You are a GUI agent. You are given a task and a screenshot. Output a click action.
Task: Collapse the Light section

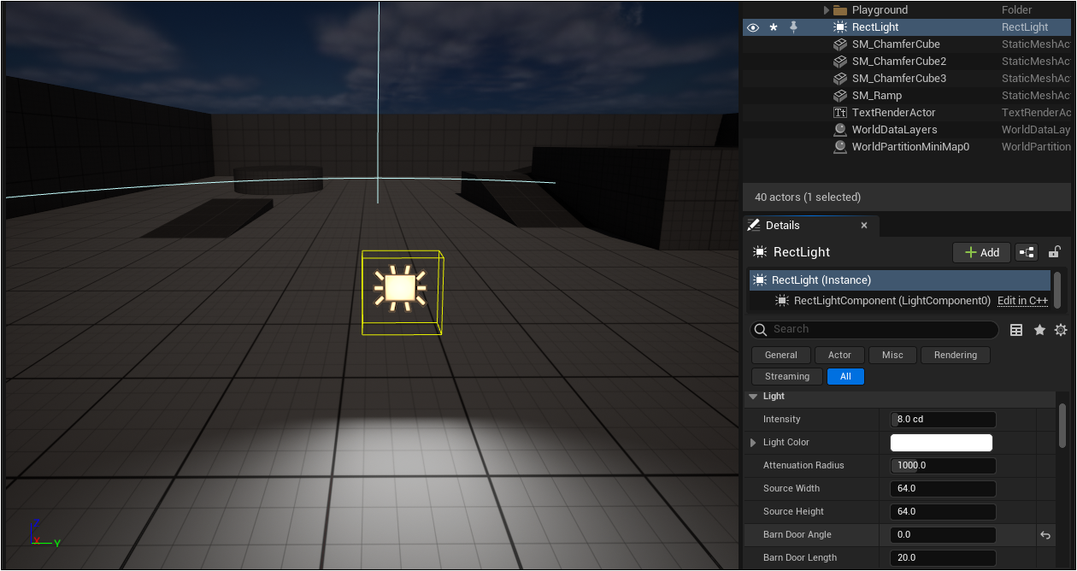[753, 397]
